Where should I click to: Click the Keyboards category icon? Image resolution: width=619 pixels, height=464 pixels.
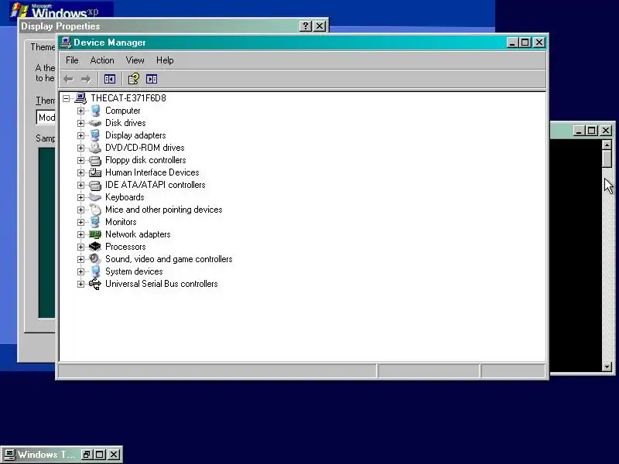tap(95, 197)
